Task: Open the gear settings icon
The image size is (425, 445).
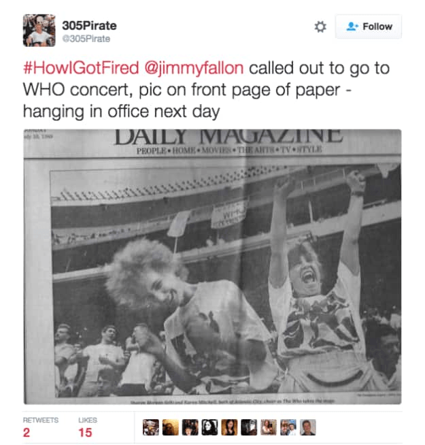Action: (x=320, y=27)
